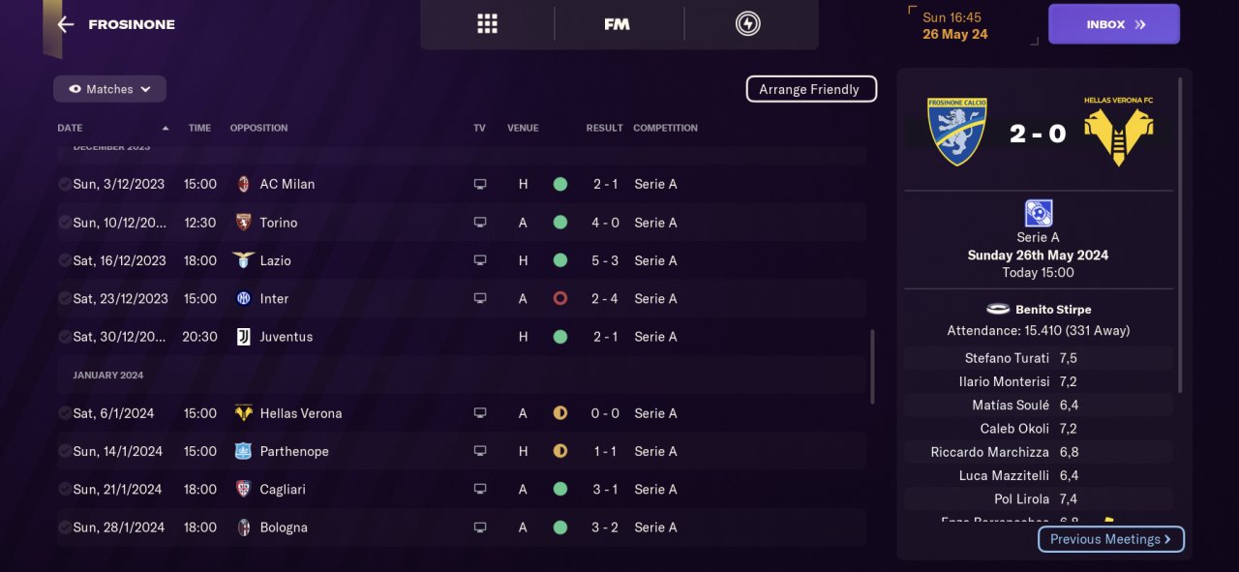Sort fixtures by the Date column

click(x=71, y=128)
